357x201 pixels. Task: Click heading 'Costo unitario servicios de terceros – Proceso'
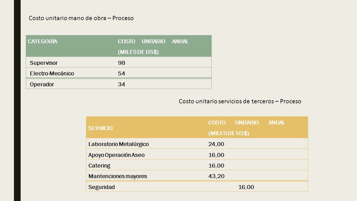pos(240,101)
